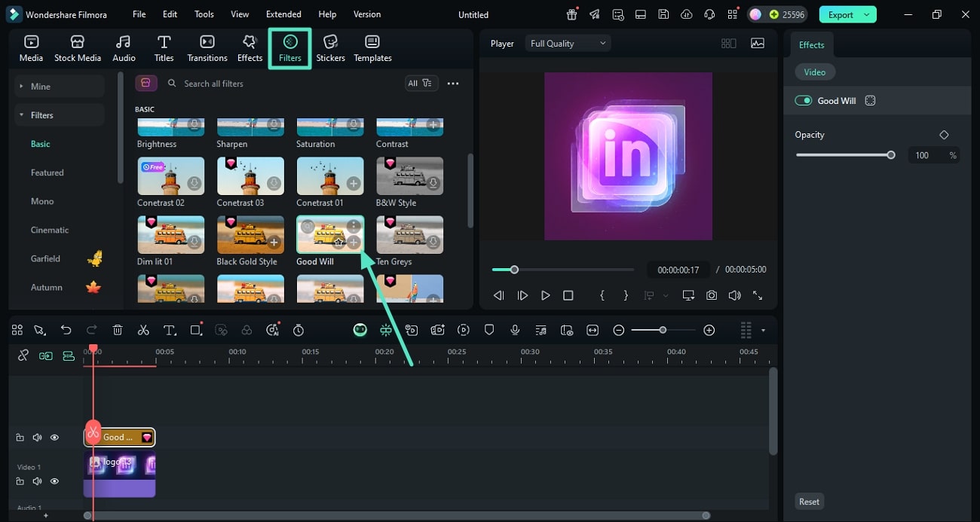Step to the previous frame
980x522 pixels.
click(x=499, y=296)
